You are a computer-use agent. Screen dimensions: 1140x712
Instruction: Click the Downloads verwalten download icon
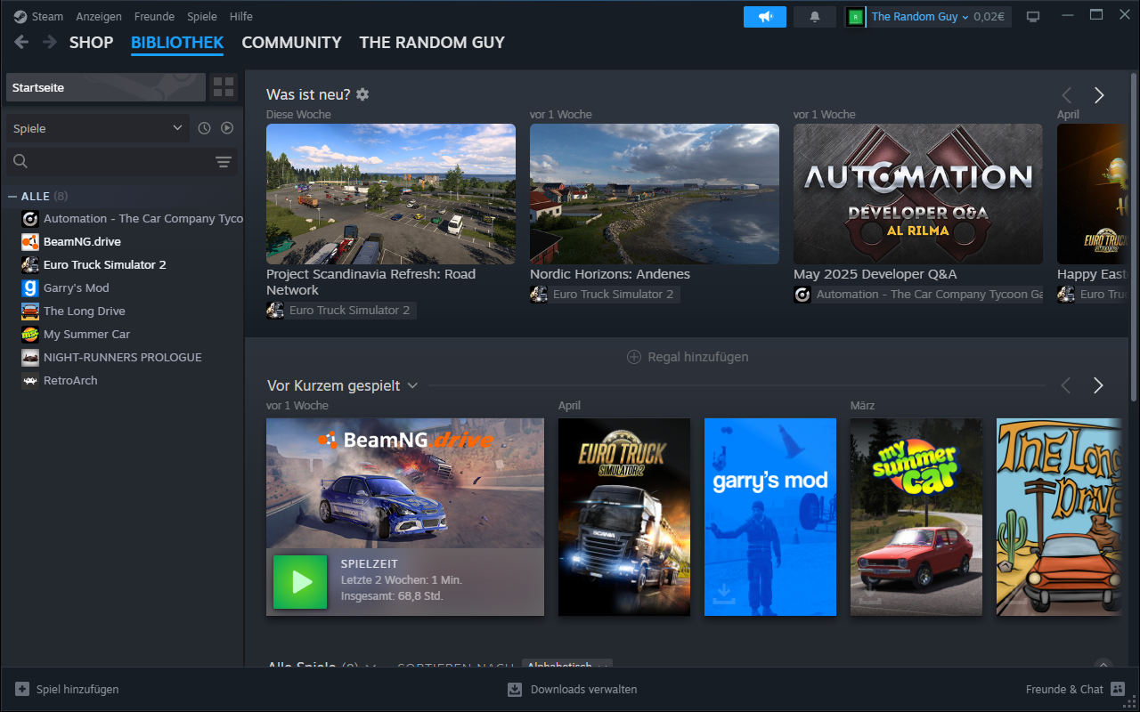(515, 689)
